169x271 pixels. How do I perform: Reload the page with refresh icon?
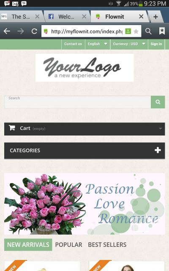(x=34, y=31)
